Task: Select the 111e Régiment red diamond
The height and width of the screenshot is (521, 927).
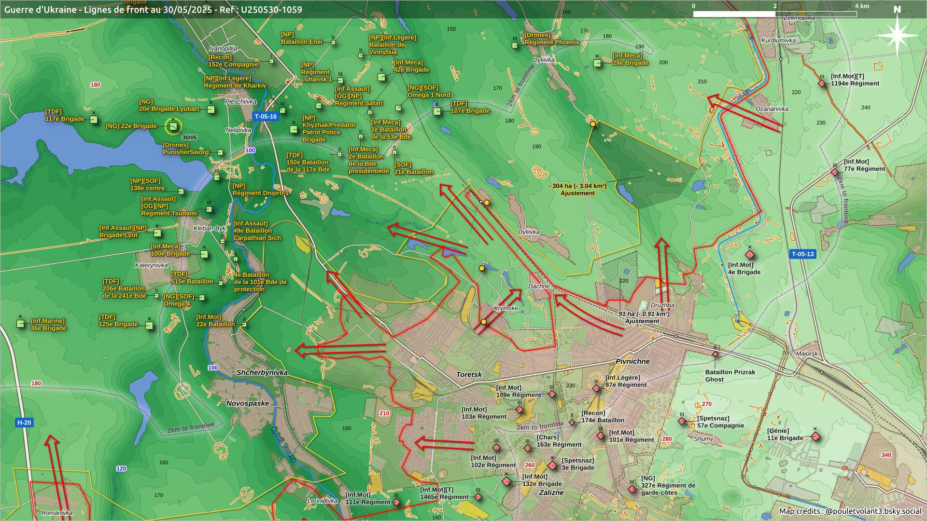Action: coord(396,502)
